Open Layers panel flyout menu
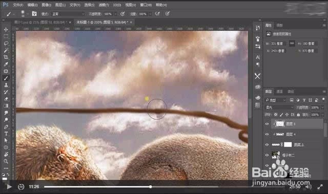The image size is (328, 194). click(324, 92)
